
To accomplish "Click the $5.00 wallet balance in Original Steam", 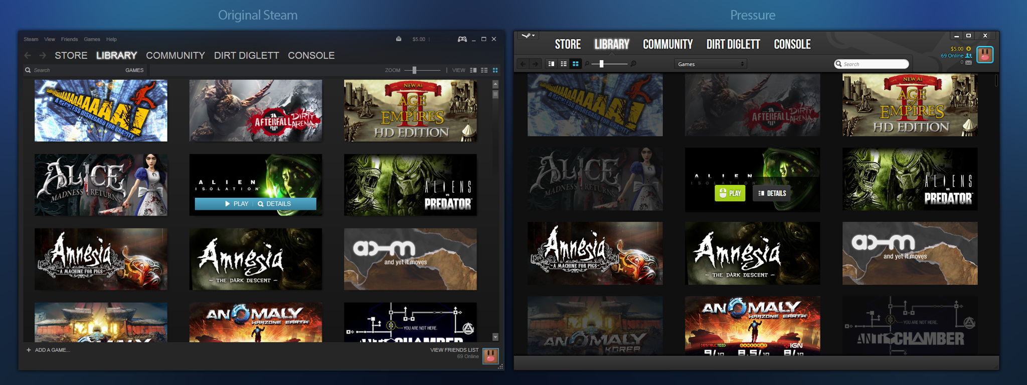I will click(419, 39).
